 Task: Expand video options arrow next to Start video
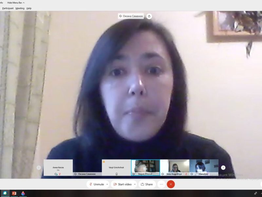(x=135, y=184)
